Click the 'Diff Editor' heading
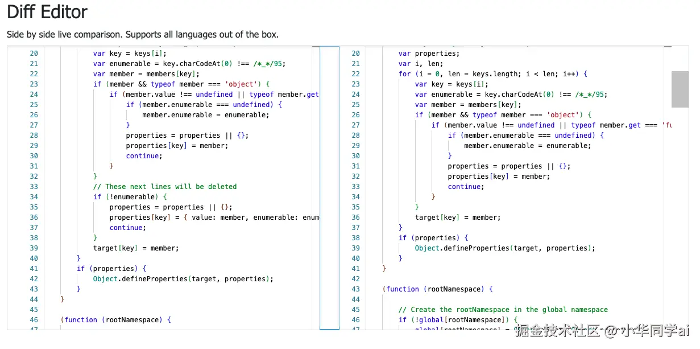Image resolution: width=700 pixels, height=349 pixels. (47, 12)
